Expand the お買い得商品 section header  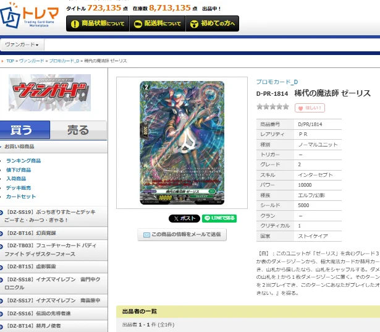(x=54, y=147)
